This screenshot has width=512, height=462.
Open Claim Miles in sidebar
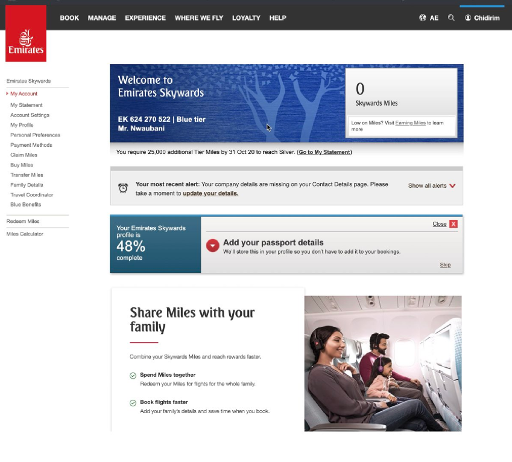tap(24, 155)
